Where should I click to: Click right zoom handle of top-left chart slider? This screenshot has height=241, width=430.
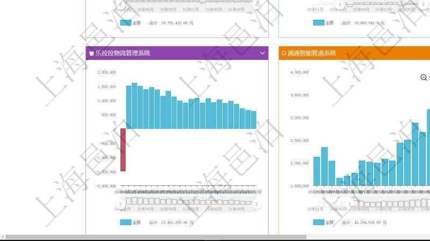[x=256, y=4]
